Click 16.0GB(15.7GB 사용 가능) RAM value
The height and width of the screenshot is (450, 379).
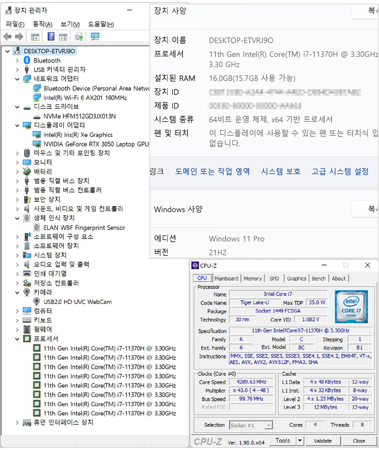tap(252, 78)
